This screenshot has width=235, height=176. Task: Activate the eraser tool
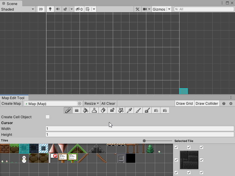pos(103,111)
